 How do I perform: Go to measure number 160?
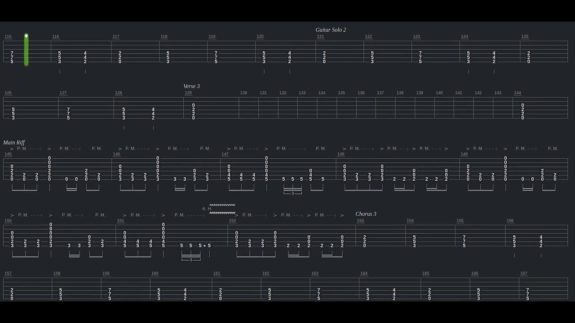pos(155,274)
